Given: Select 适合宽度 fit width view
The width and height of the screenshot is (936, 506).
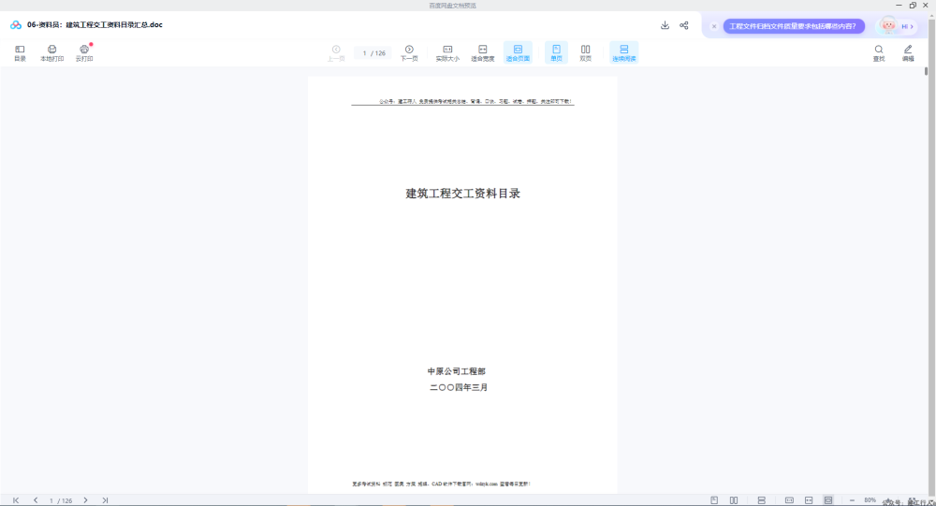Looking at the screenshot, I should (x=482, y=53).
